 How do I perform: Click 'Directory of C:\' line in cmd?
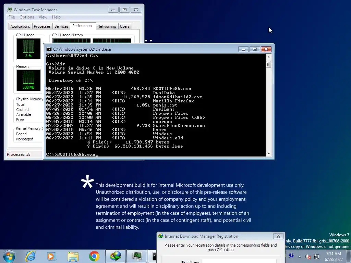71,80
